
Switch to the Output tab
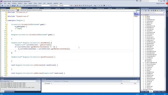tap(2, 92)
